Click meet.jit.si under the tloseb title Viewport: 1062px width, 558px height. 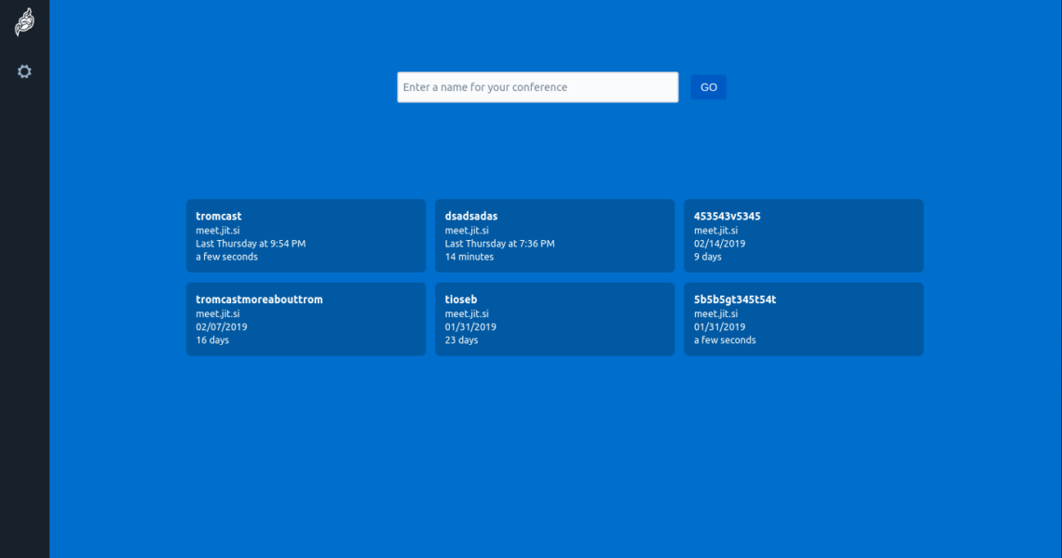pyautogui.click(x=467, y=314)
